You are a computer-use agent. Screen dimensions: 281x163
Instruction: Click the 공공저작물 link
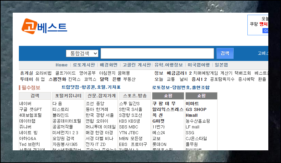63,127
